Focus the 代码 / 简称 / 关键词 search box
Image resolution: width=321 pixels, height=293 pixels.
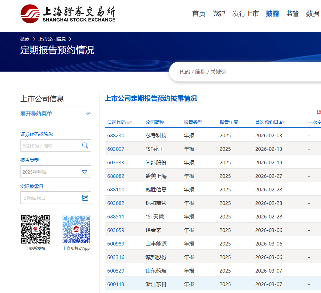click(x=244, y=72)
